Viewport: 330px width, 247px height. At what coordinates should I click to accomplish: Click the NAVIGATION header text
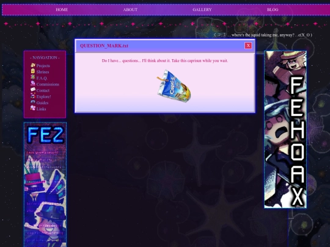tap(45, 57)
